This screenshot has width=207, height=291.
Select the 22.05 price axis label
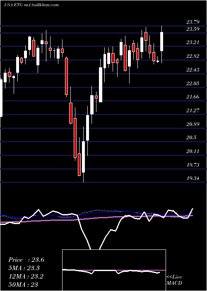coord(193,83)
